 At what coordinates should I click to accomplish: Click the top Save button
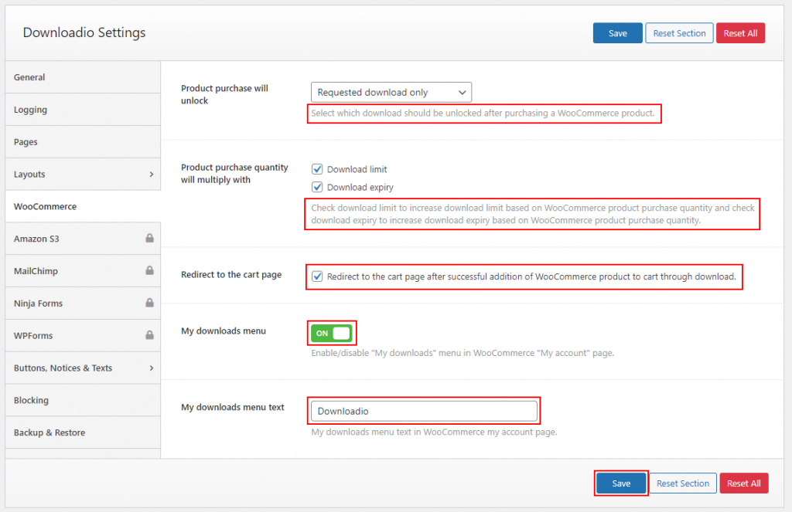point(618,33)
